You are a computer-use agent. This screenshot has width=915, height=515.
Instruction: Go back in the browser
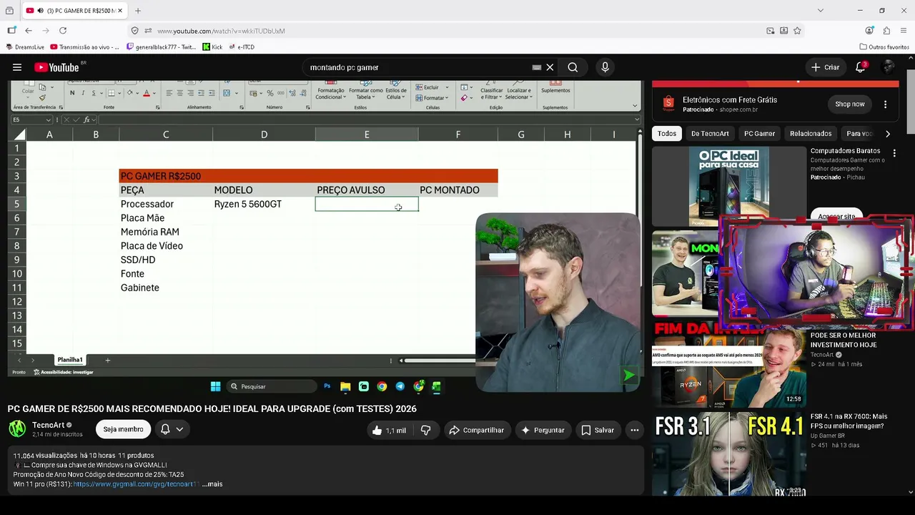pos(29,31)
